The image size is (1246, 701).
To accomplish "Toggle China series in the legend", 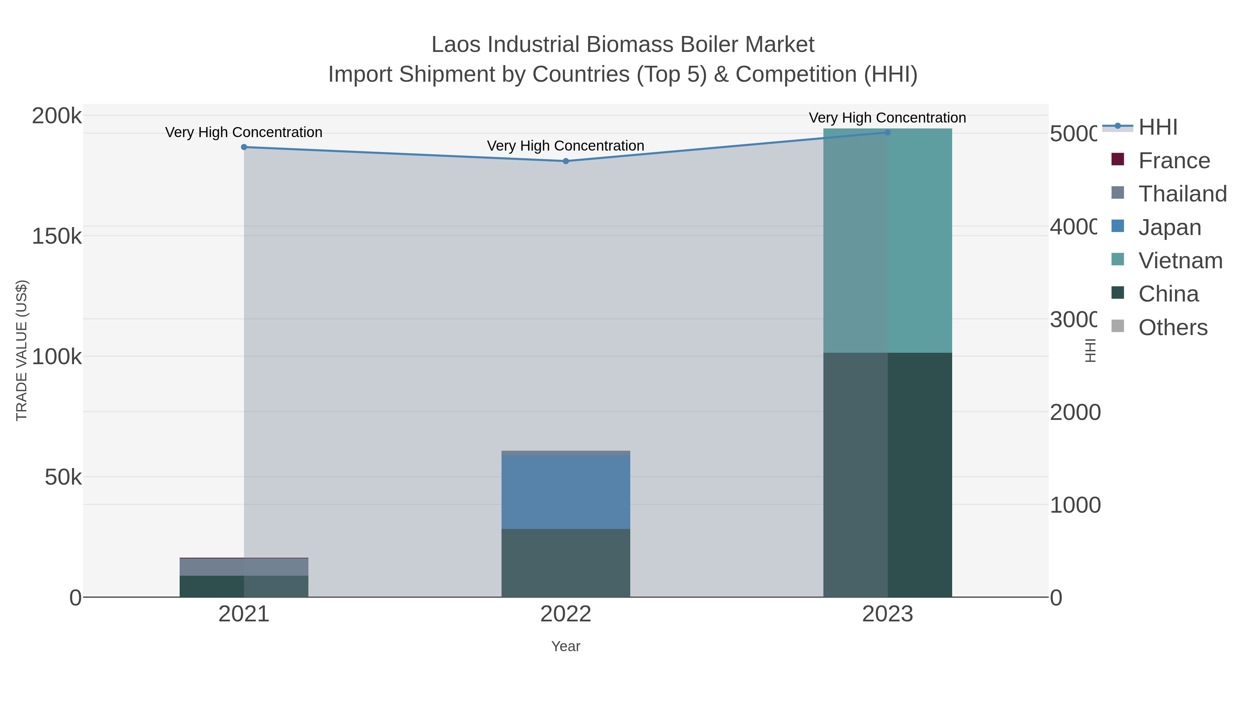I will tap(1155, 294).
